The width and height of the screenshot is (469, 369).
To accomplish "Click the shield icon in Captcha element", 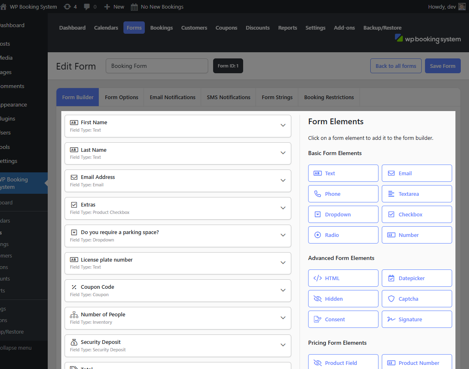I will [391, 299].
